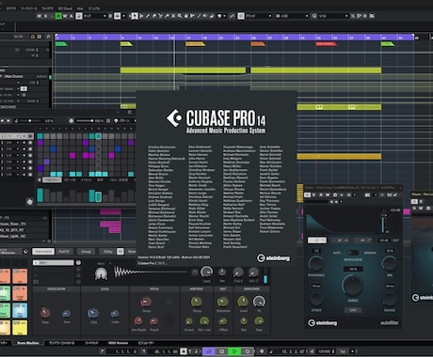Image resolution: width=433 pixels, height=357 pixels.
Task: Switch to the Instrument tab in Drum Machine
Action: coord(43,252)
